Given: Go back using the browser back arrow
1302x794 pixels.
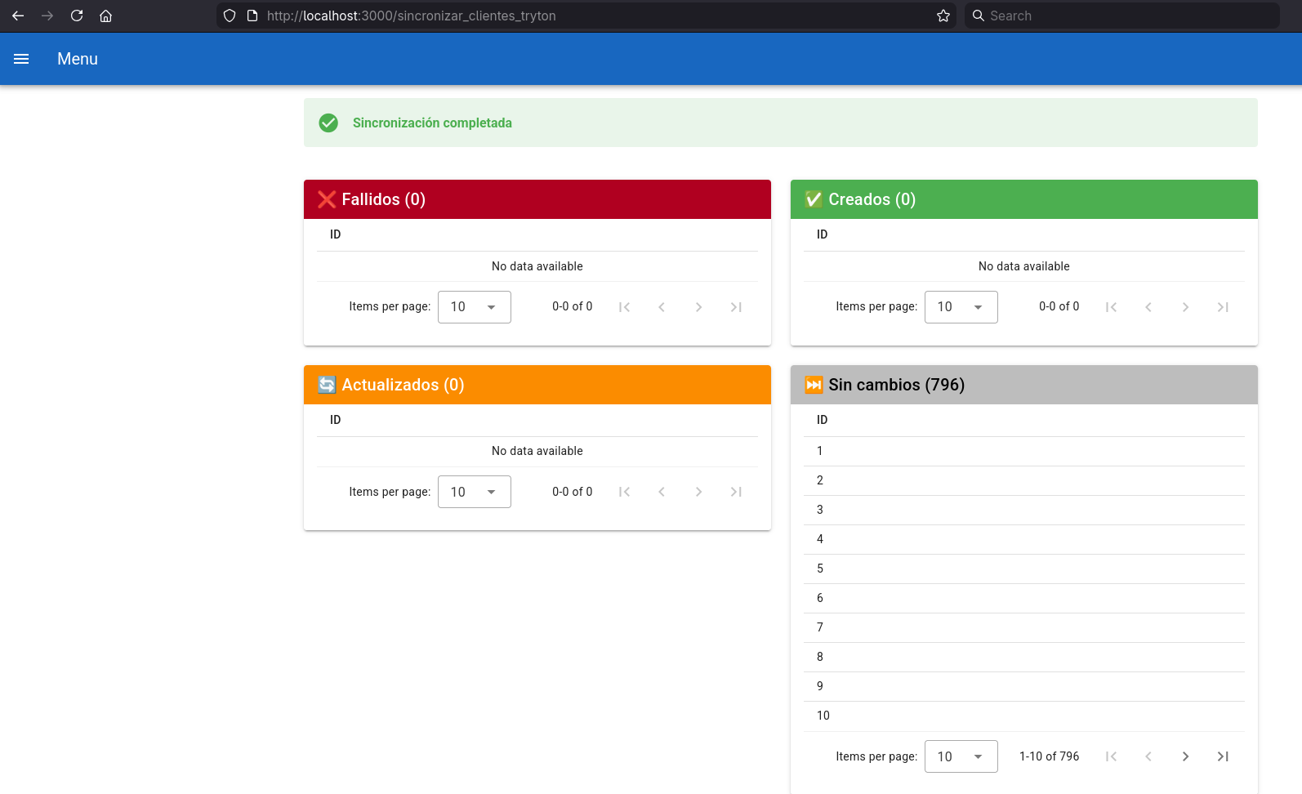Looking at the screenshot, I should click(18, 16).
